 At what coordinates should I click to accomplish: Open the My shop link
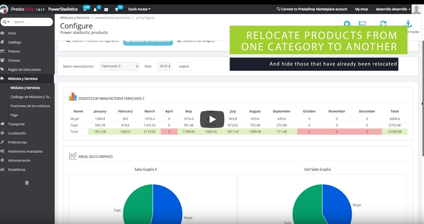pos(361,9)
